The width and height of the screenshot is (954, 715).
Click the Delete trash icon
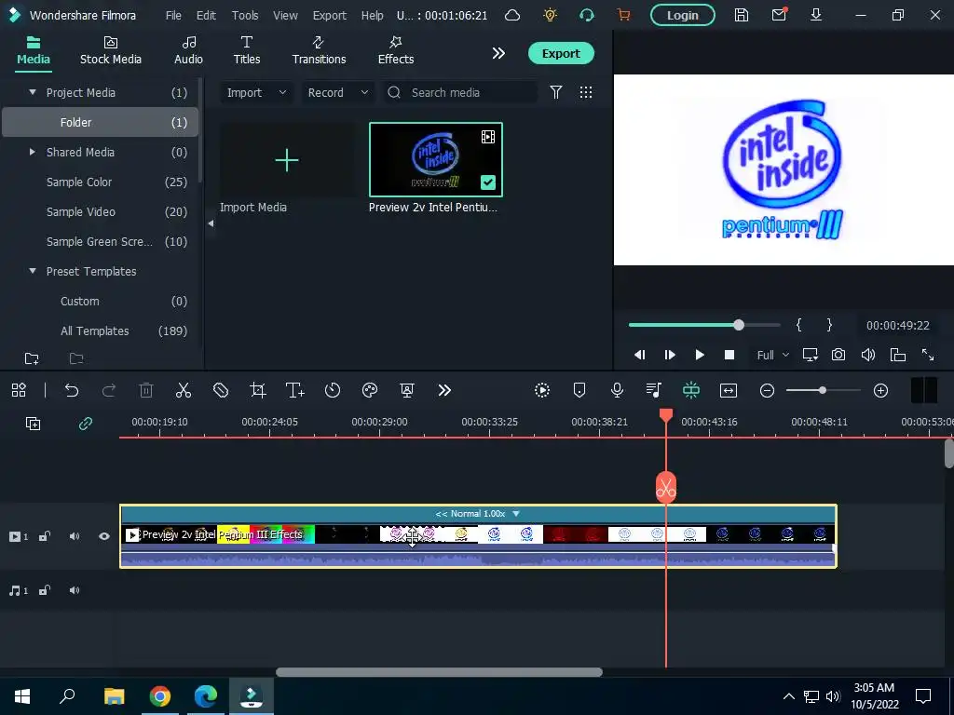[x=146, y=390]
